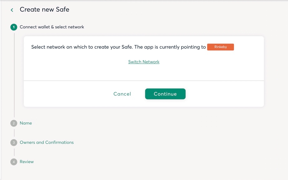Go to Owners and Confirmations step label
Viewport: 288px width, 180px height.
(47, 143)
